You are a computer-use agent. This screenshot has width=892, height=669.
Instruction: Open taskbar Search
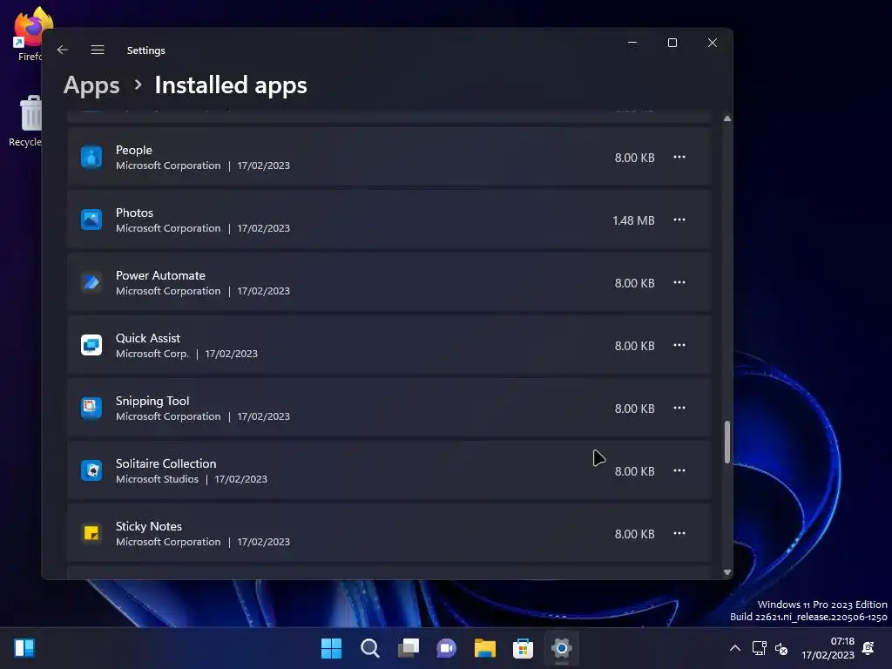click(369, 648)
